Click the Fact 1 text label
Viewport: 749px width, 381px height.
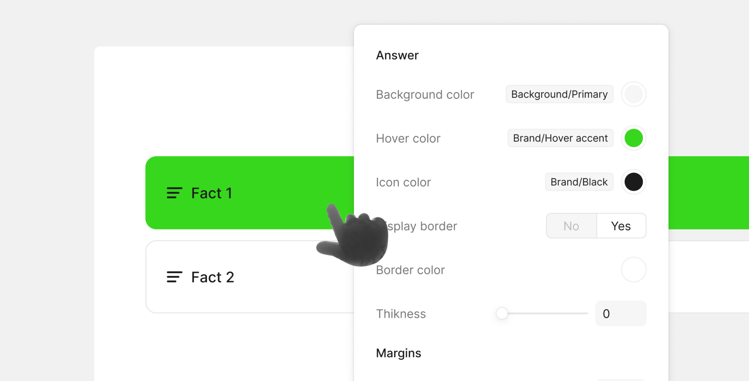212,193
